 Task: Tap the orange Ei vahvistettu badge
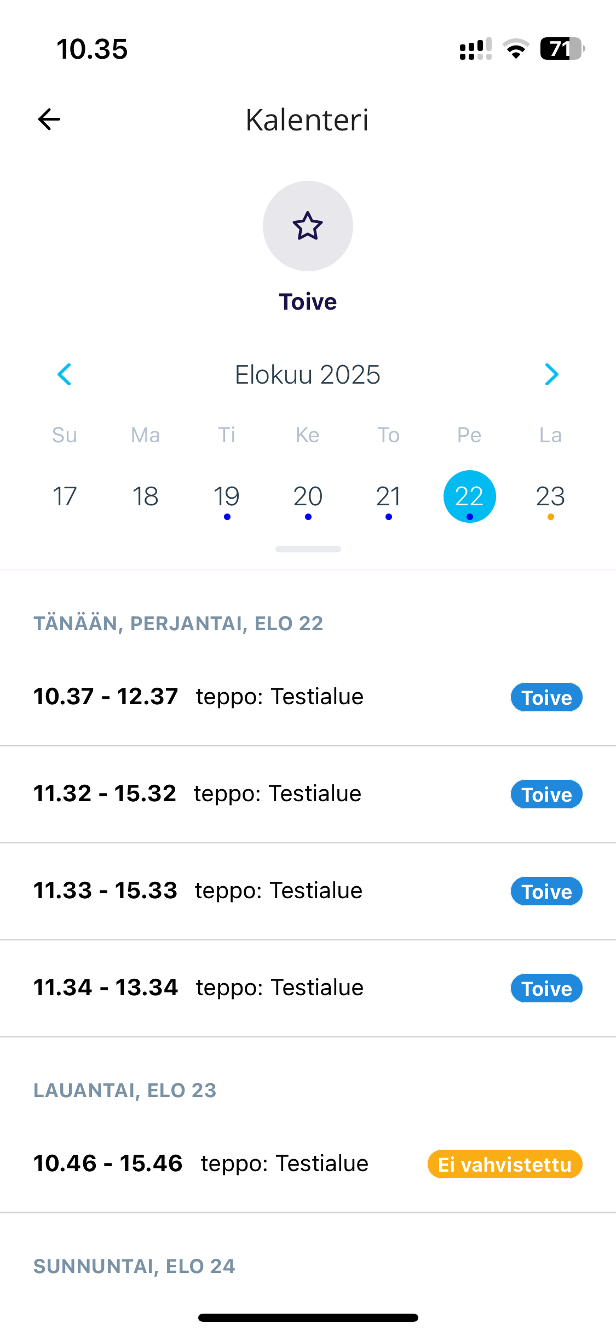tap(504, 1164)
